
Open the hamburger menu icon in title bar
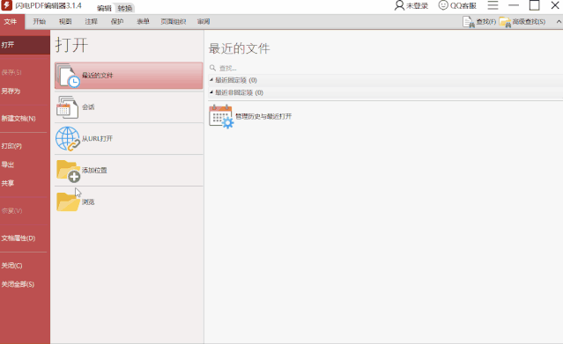493,5
